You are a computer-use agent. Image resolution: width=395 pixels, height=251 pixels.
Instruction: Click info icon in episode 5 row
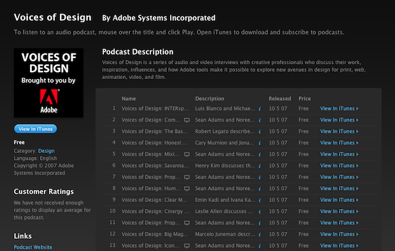tap(259, 154)
